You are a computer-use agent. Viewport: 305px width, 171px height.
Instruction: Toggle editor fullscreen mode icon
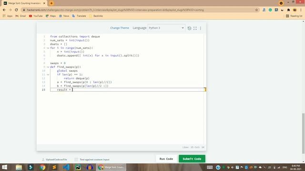coord(195,28)
